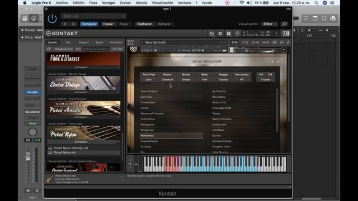358x201 pixels.
Task: Select the Libraries tab in Kontakt
Action: pos(53,42)
